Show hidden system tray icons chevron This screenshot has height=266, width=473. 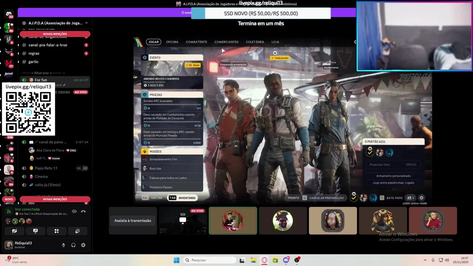click(x=425, y=260)
